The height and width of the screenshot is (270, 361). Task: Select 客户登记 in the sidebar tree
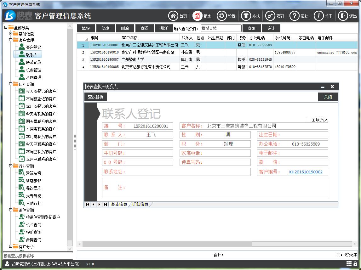point(33,47)
